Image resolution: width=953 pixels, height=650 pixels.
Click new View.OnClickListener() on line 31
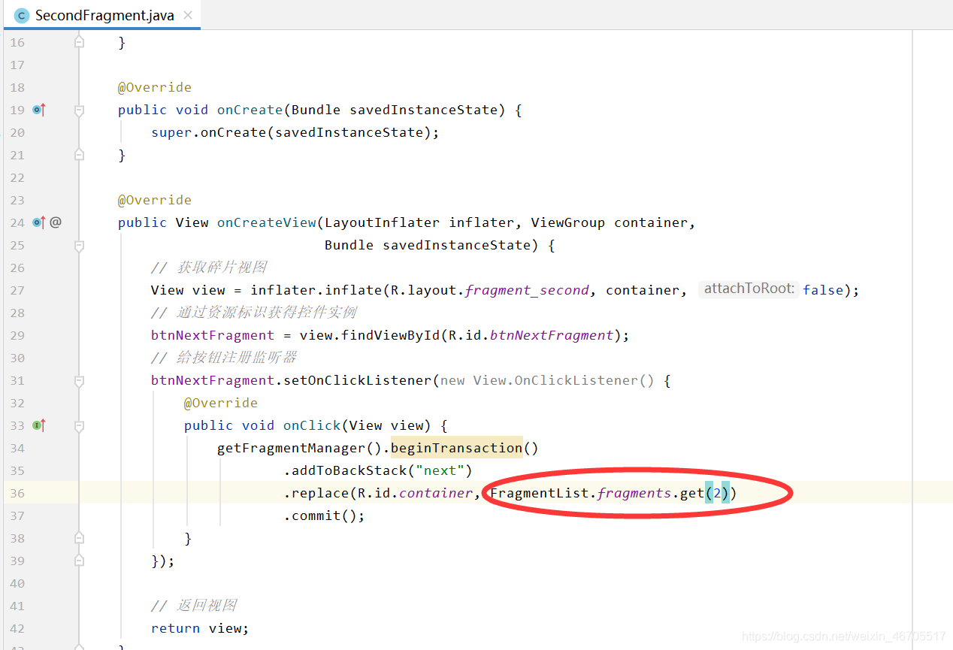click(x=547, y=380)
